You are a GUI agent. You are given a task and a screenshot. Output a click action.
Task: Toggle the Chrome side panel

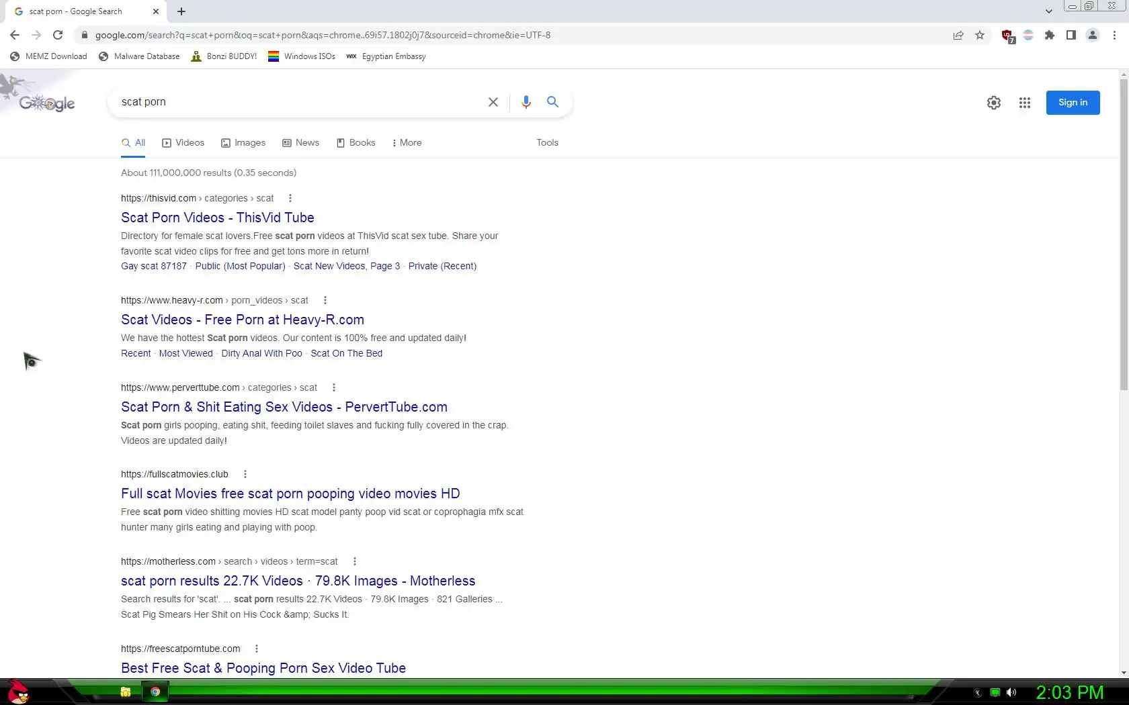click(x=1071, y=35)
